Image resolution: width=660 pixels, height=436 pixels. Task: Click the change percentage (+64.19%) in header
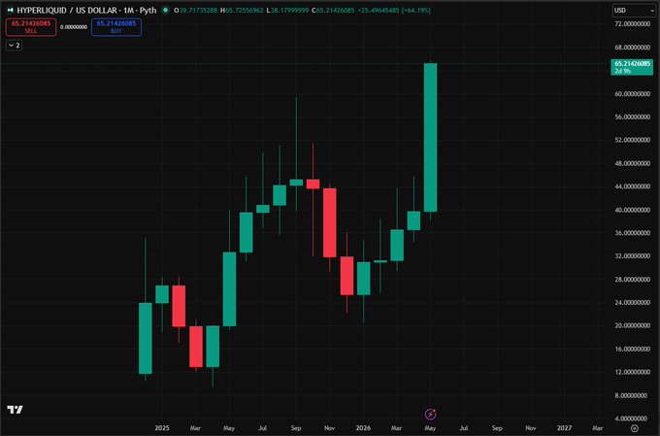tap(415, 10)
